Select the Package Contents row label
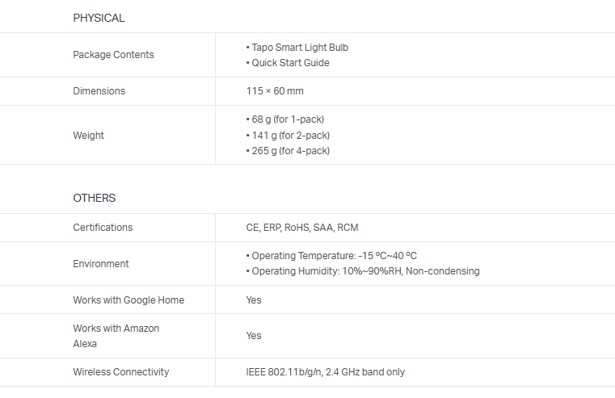Screen dimensions: 615x398 pos(113,55)
